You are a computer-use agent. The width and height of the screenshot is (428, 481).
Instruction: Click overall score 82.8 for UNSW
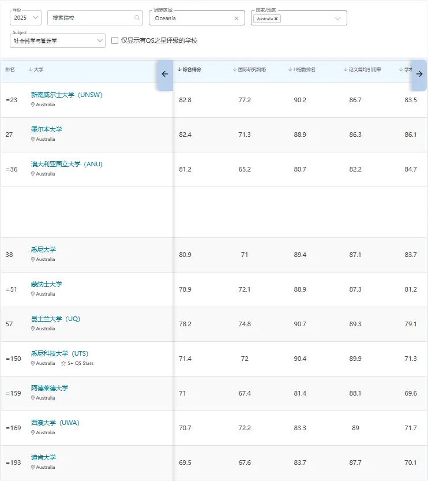coord(185,100)
